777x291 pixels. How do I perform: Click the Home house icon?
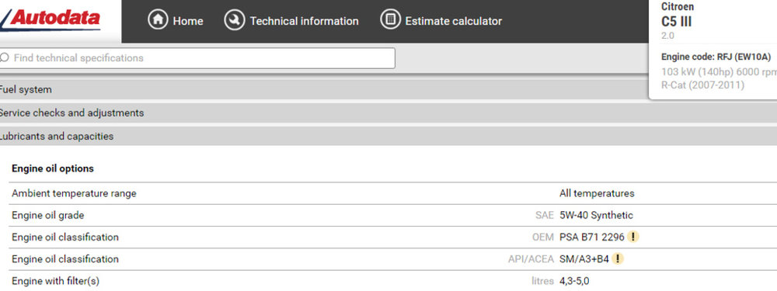pos(158,20)
